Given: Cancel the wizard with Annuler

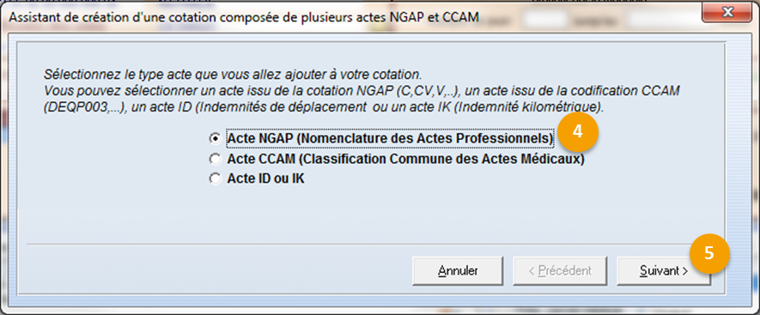Looking at the screenshot, I should click(x=458, y=271).
